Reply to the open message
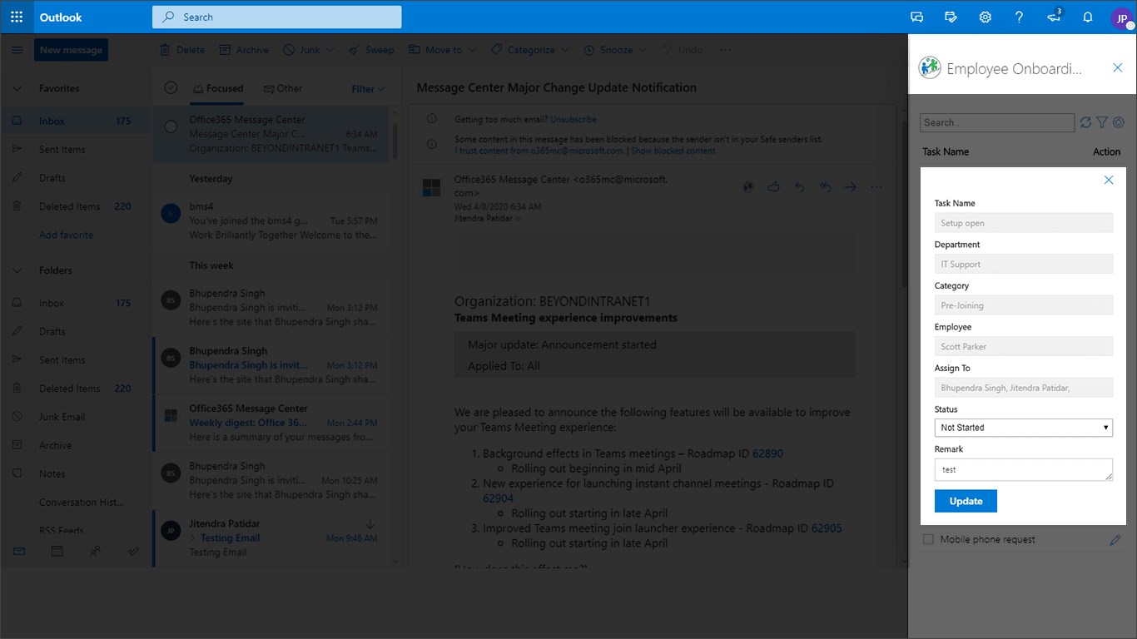This screenshot has width=1137, height=639. 800,187
